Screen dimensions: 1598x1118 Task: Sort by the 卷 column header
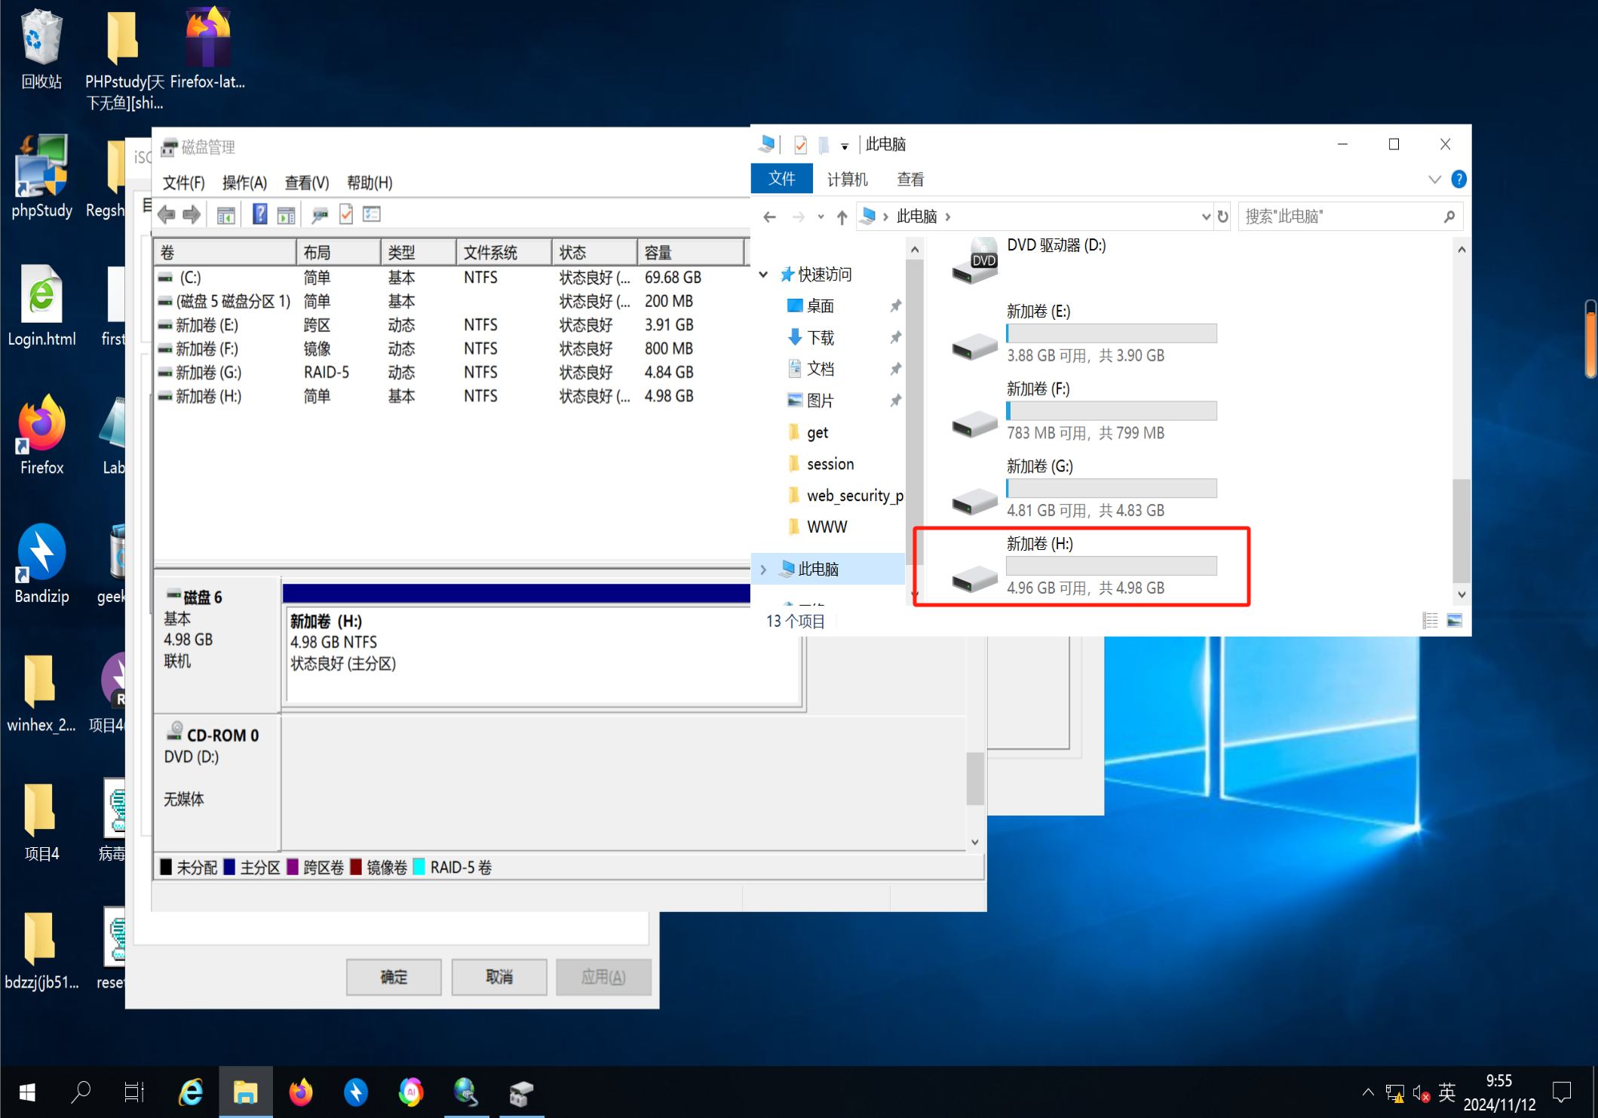coord(224,252)
